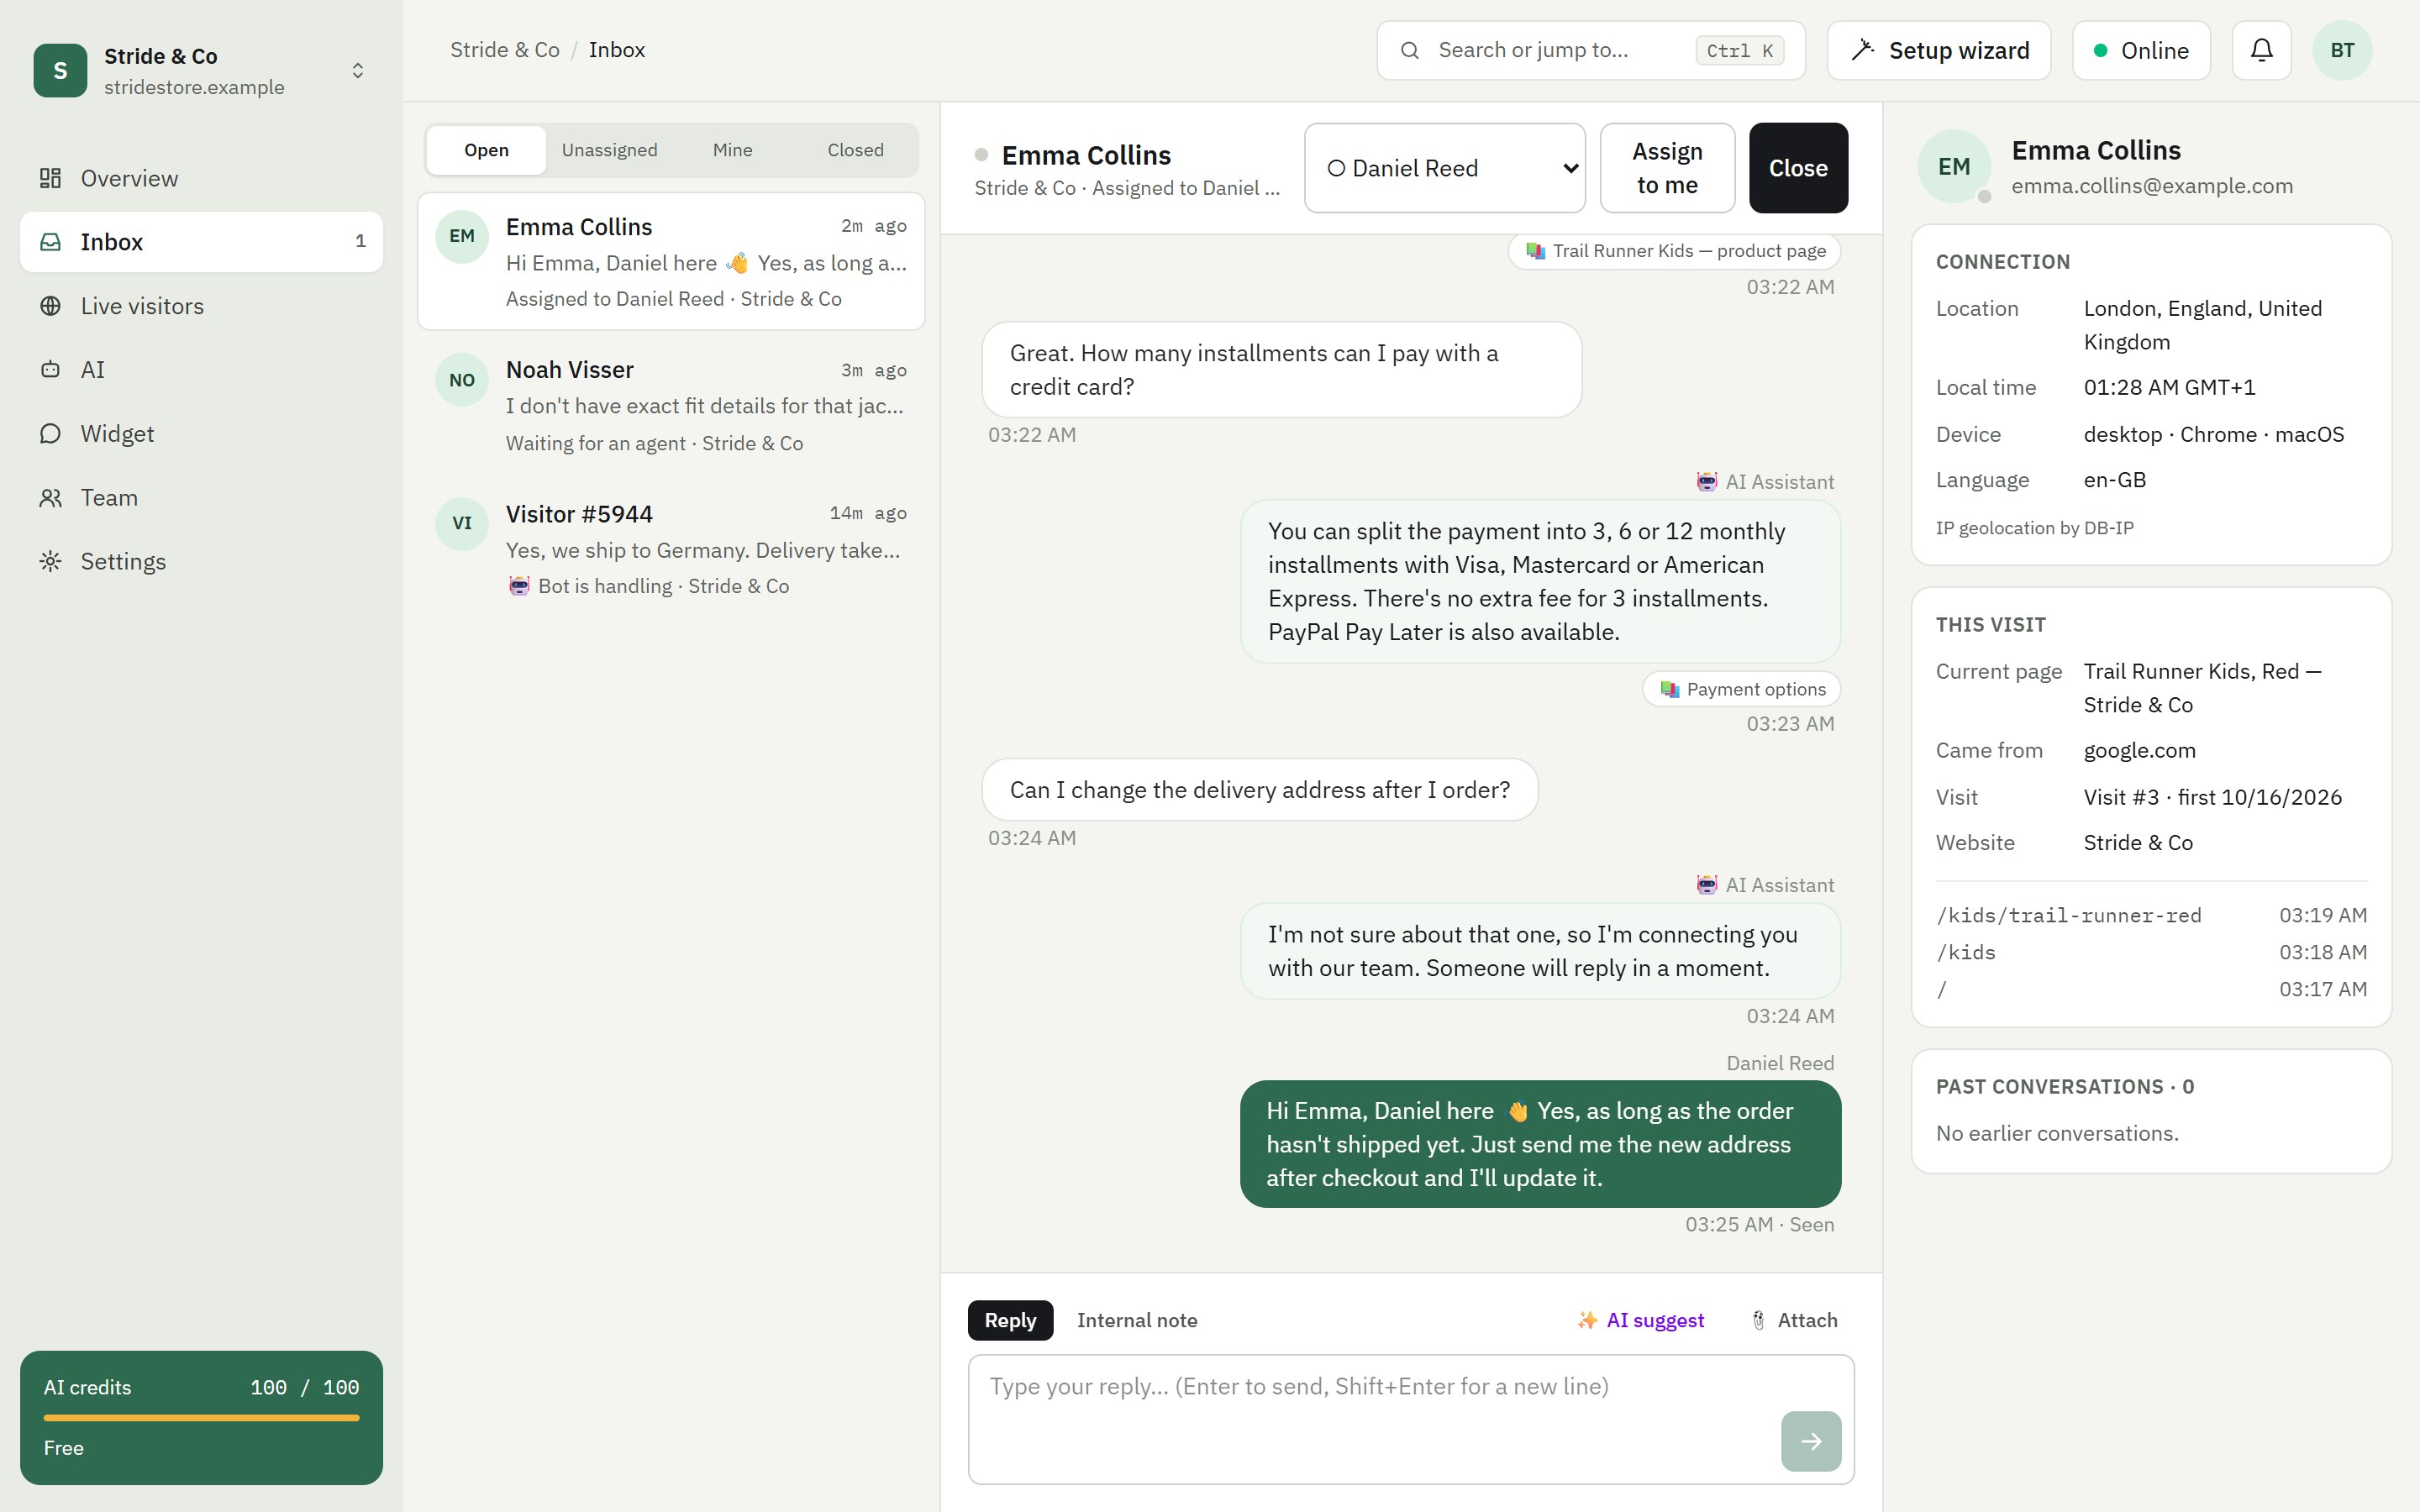Screen dimensions: 2420x1512
Task: Select the Unassigned tab
Action: (609, 150)
